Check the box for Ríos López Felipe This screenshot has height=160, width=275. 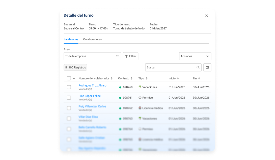69,98
